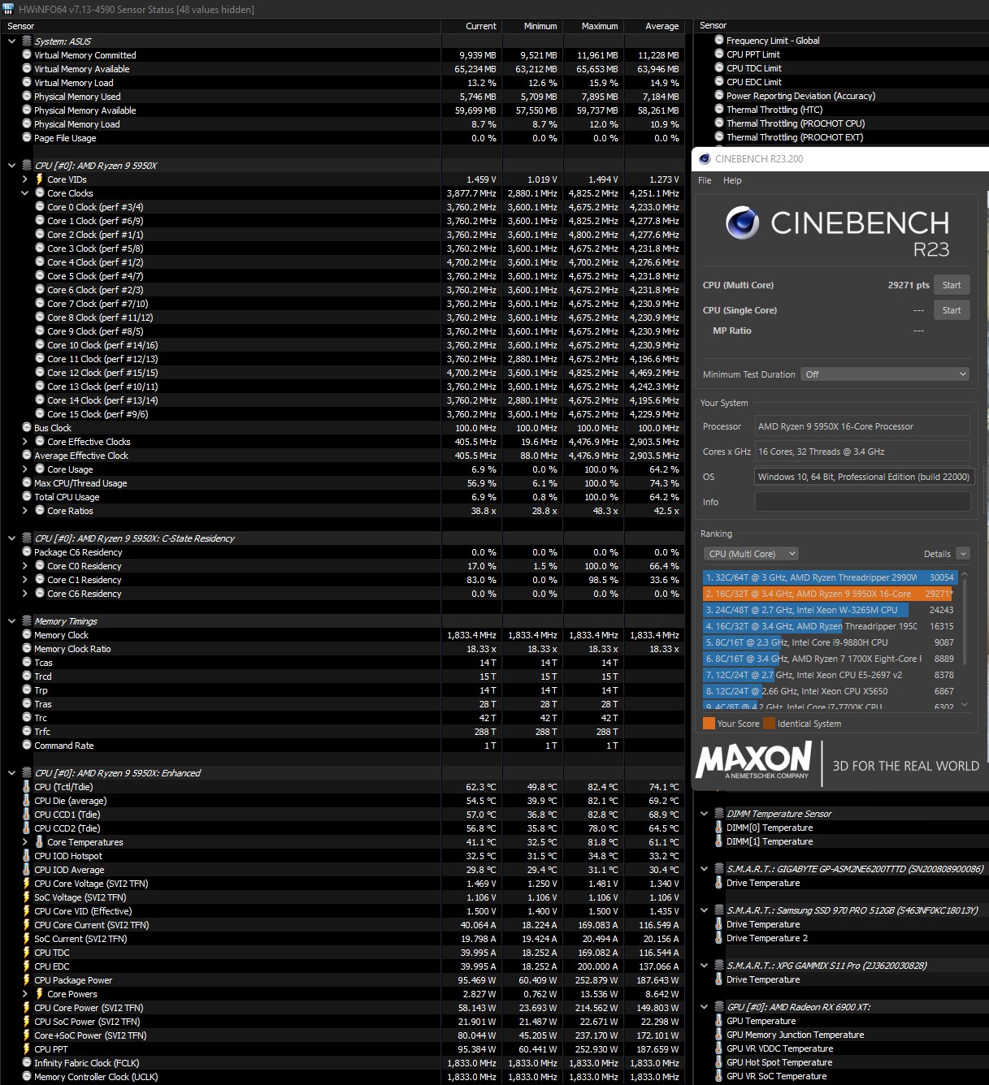Select the CPU EDC Limit row
This screenshot has width=989, height=1085.
click(840, 82)
